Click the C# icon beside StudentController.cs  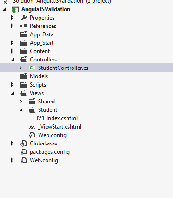click(x=32, y=68)
